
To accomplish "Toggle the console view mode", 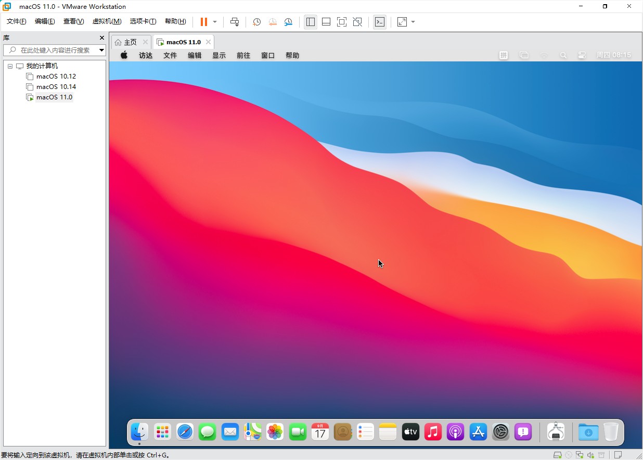I will click(380, 22).
